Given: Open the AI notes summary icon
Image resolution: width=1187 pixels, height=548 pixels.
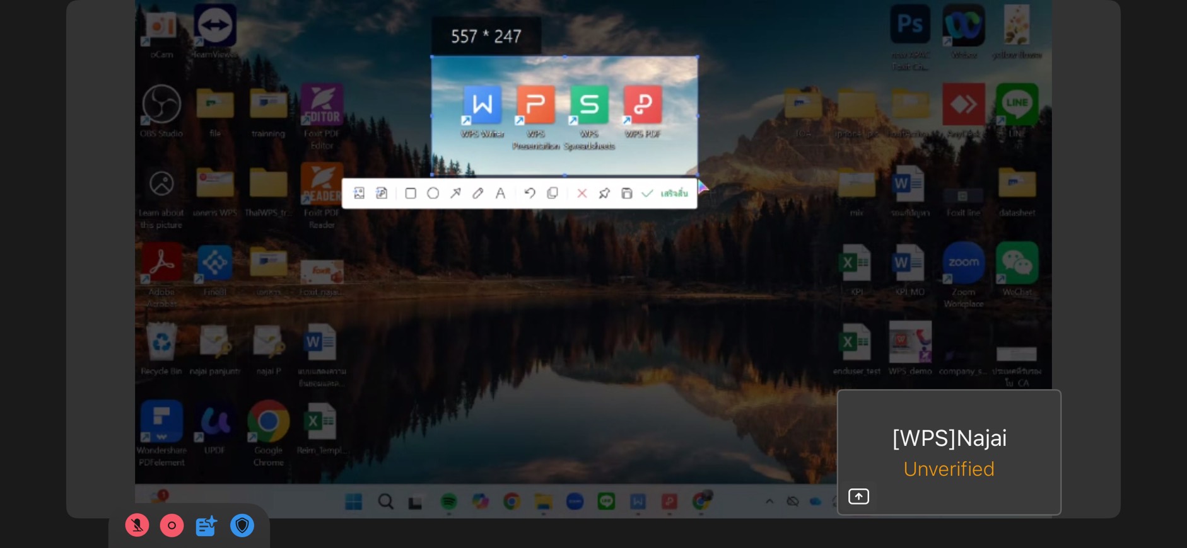Looking at the screenshot, I should [206, 525].
